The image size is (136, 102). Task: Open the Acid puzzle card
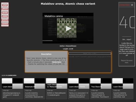[x=123, y=89]
